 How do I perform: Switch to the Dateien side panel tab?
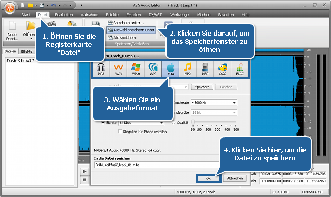10,51
